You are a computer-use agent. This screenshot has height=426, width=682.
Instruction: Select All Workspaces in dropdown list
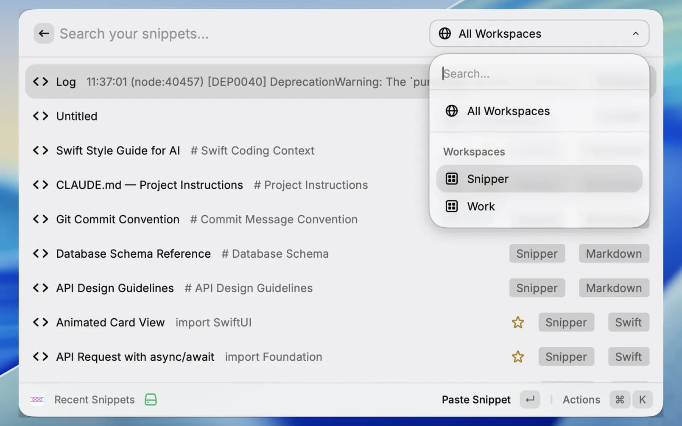click(x=539, y=111)
